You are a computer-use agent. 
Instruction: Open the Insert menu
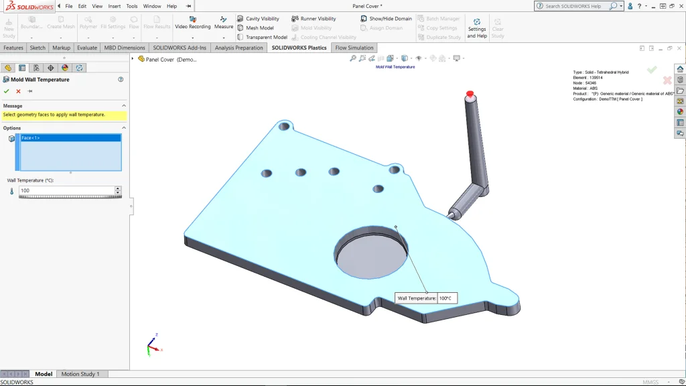[115, 6]
